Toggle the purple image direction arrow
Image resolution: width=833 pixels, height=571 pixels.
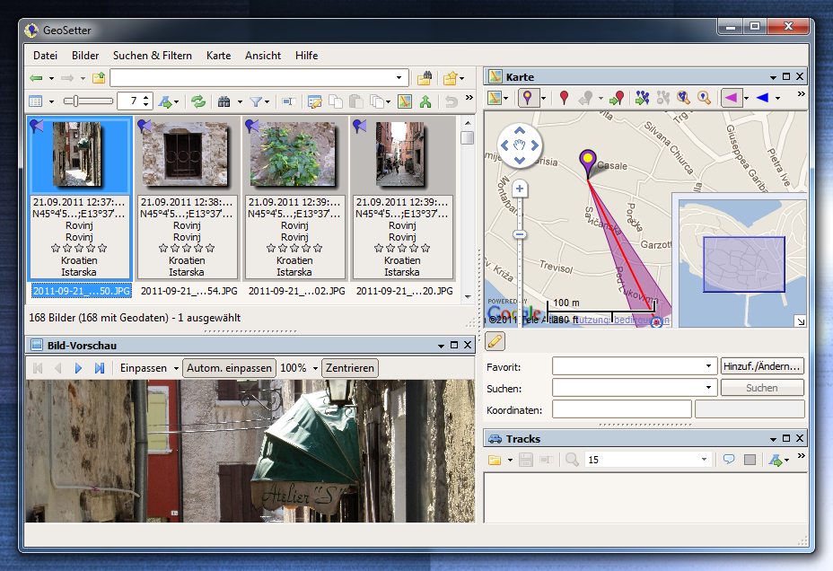732,98
